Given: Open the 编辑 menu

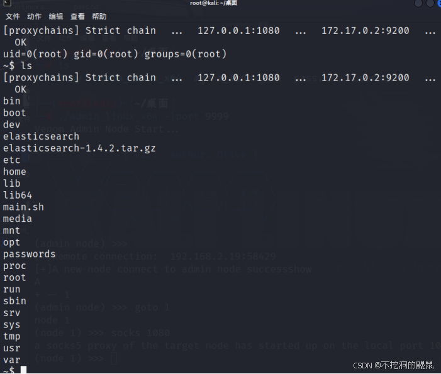Looking at the screenshot, I should (56, 16).
